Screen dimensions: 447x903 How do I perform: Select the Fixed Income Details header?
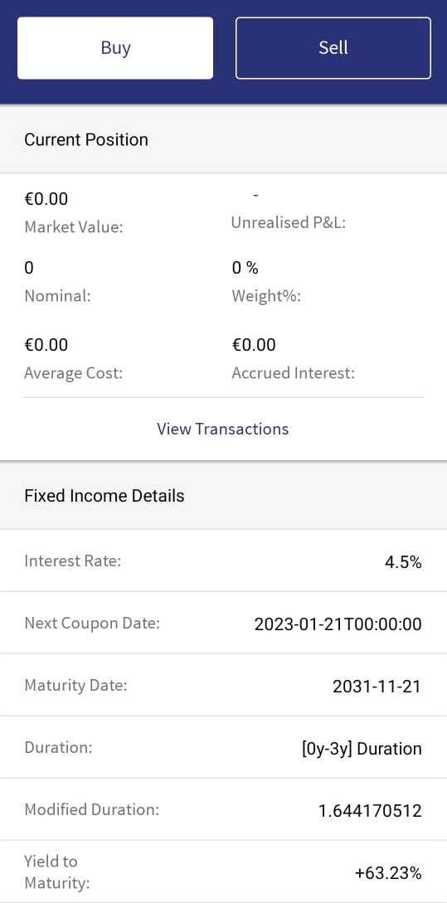pos(224,496)
